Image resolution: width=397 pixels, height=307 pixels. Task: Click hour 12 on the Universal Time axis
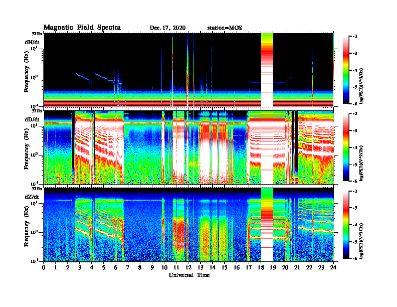(188, 268)
